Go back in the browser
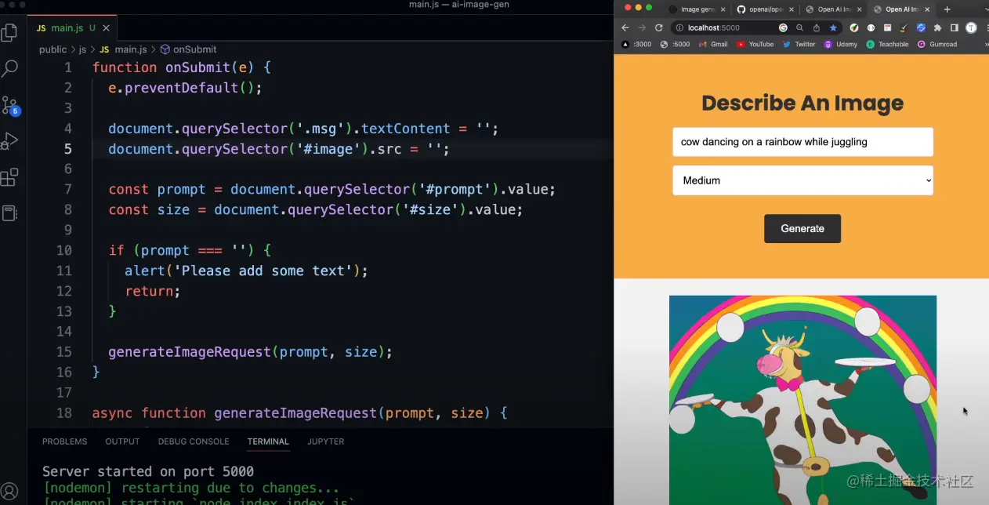 tap(625, 27)
